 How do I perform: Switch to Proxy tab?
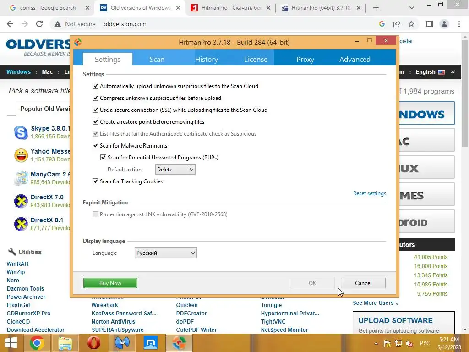305,59
